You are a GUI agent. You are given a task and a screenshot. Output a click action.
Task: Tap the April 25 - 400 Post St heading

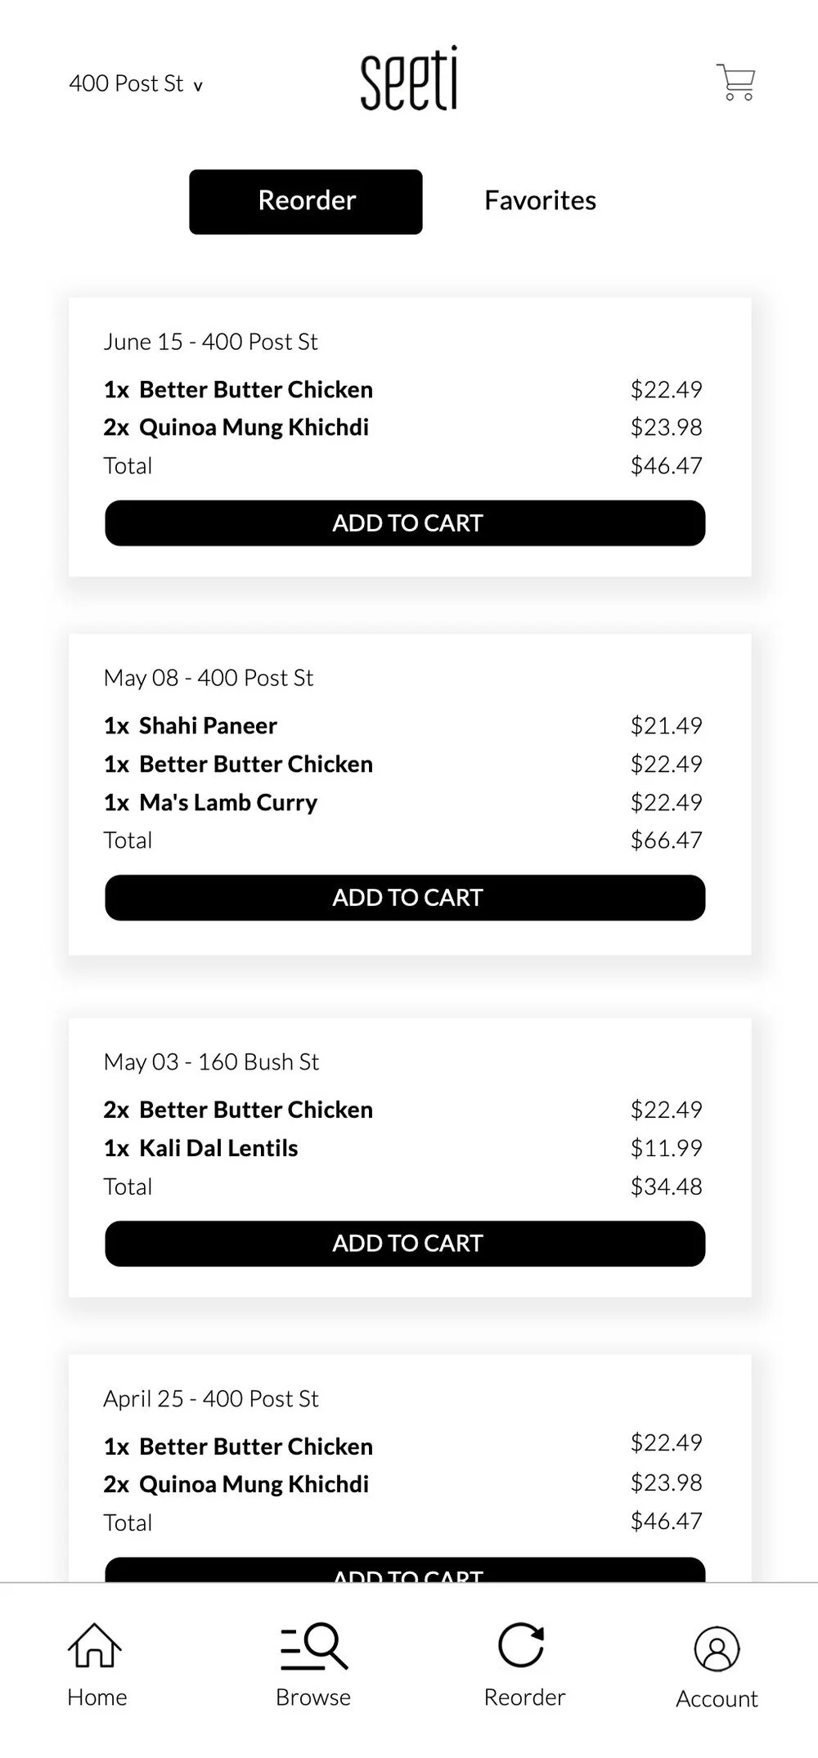pos(211,1399)
